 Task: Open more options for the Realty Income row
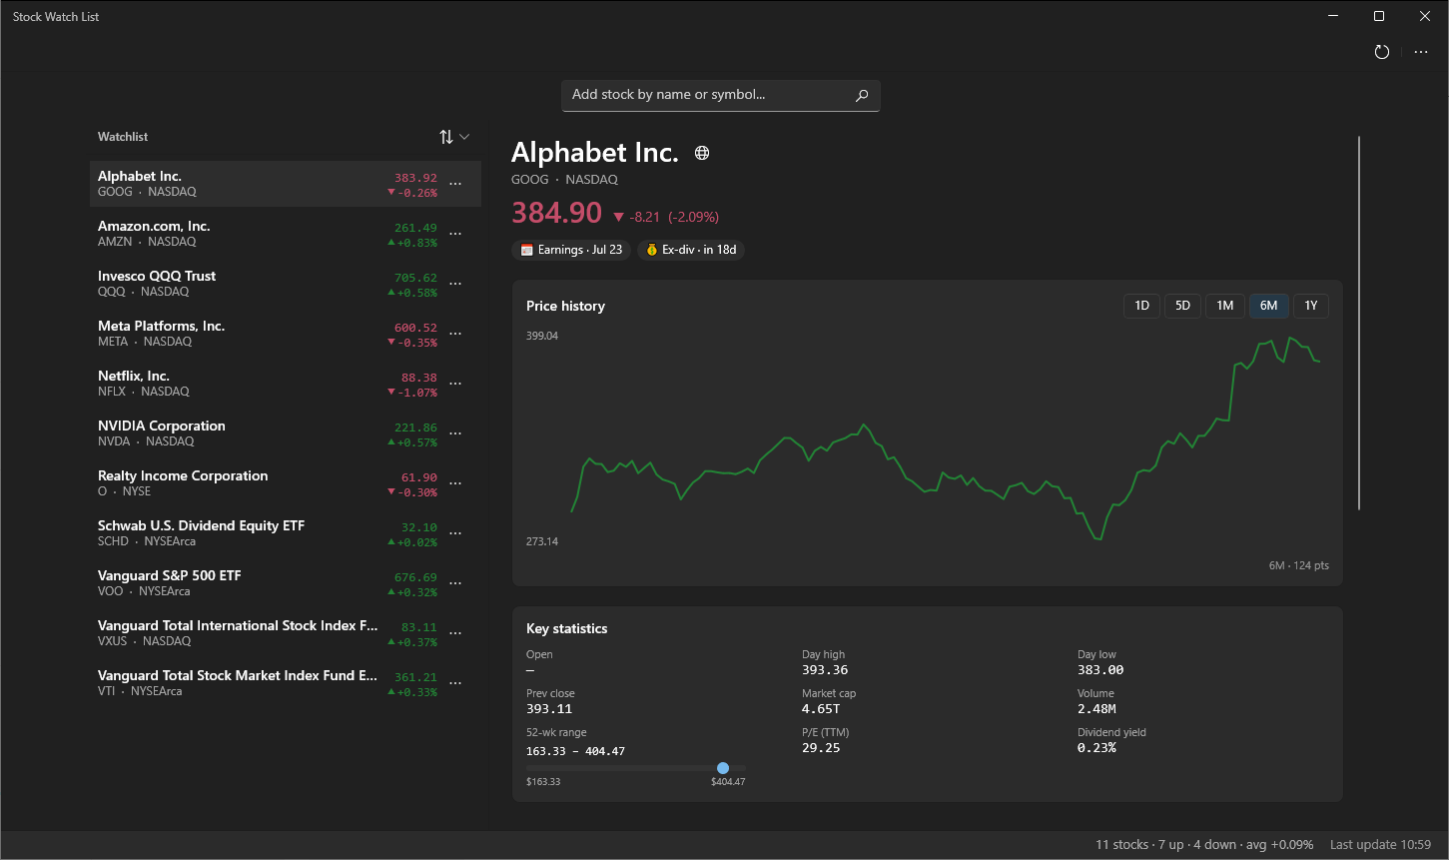pyautogui.click(x=455, y=483)
